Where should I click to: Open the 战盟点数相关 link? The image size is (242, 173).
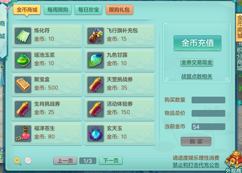tap(197, 77)
